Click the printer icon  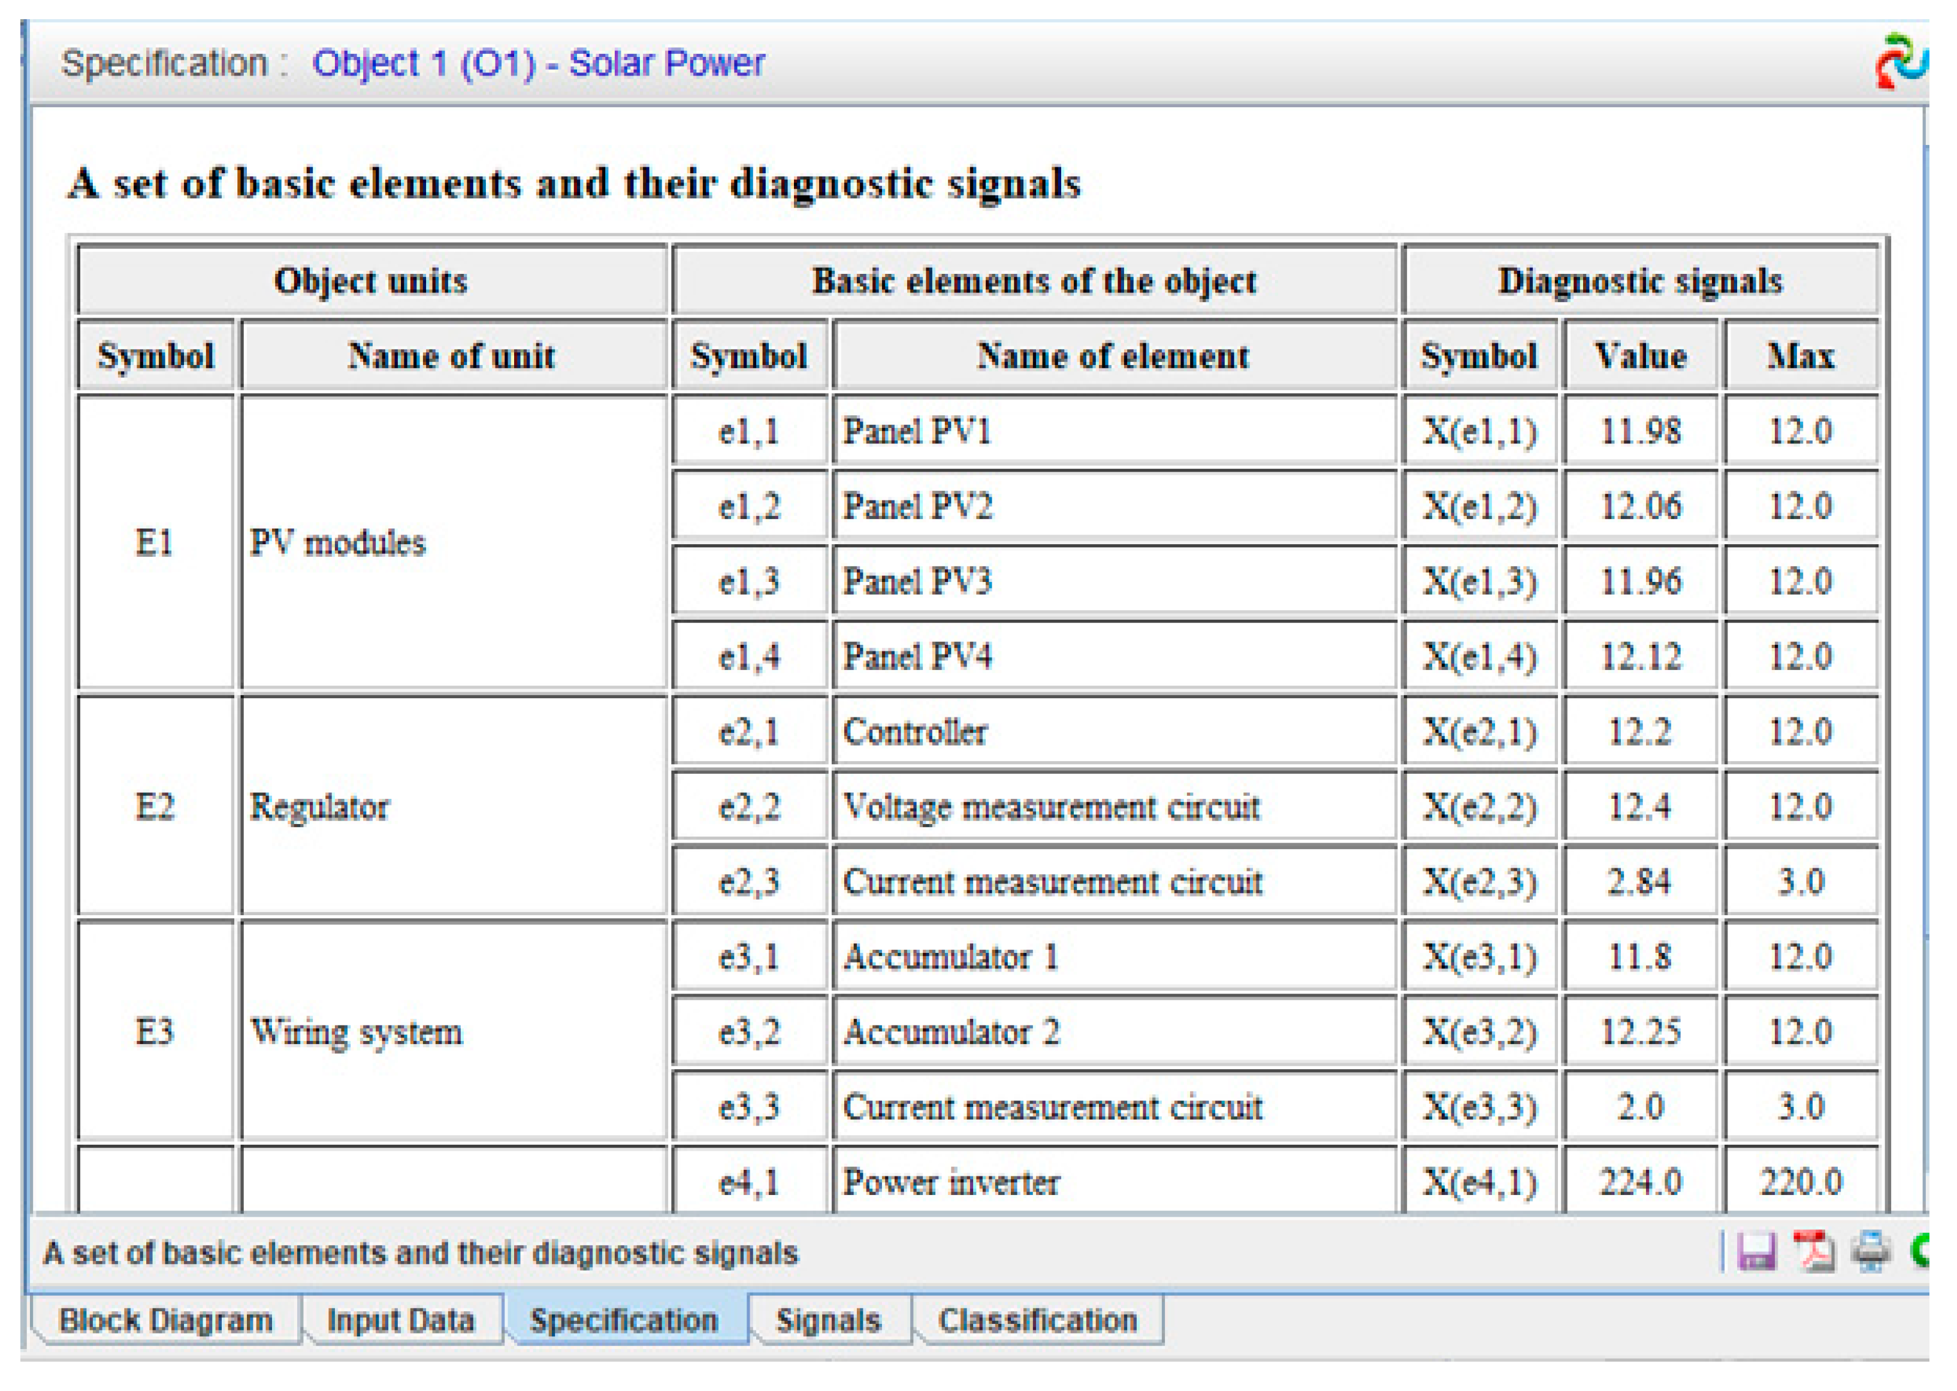pos(1871,1251)
